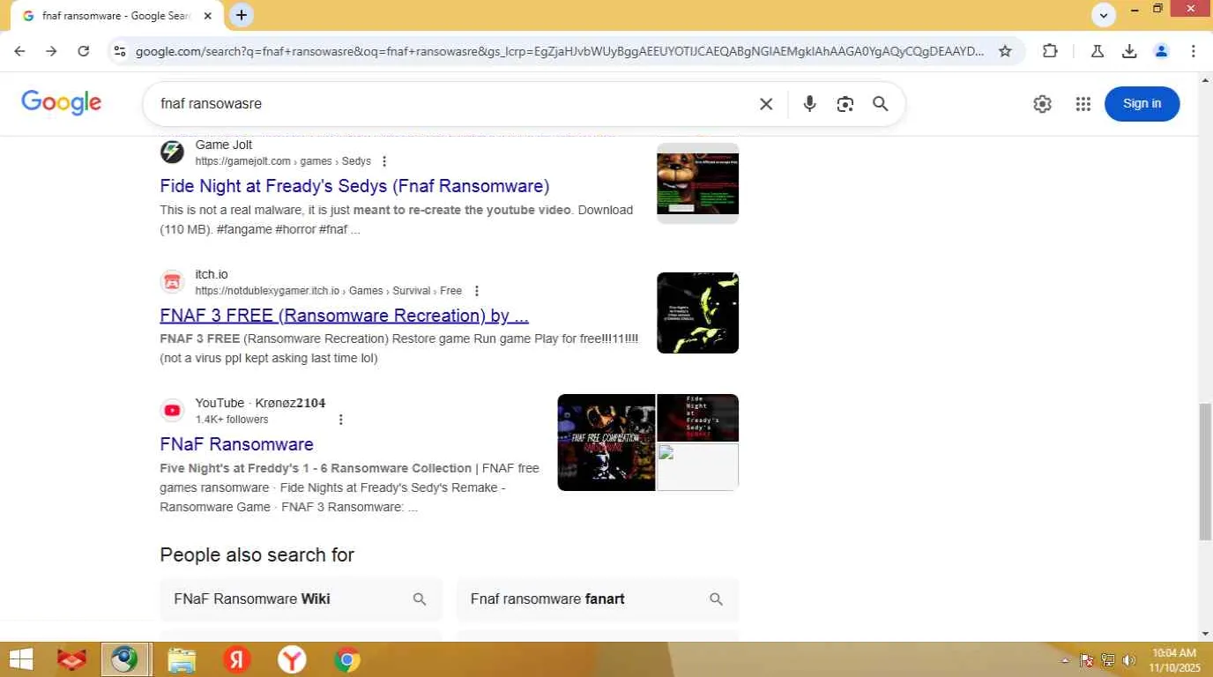Click the Fide Night at Fready's Sedy's thumbnail

[697, 418]
